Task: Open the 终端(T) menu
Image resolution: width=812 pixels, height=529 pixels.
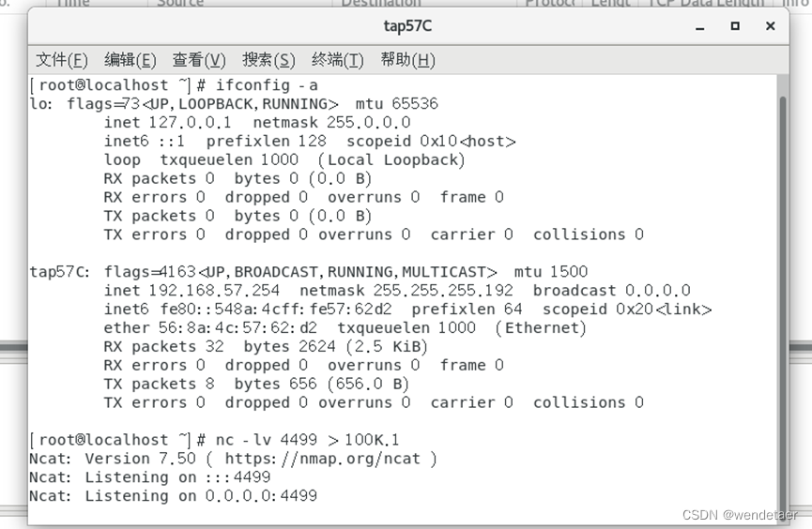Action: pos(337,60)
